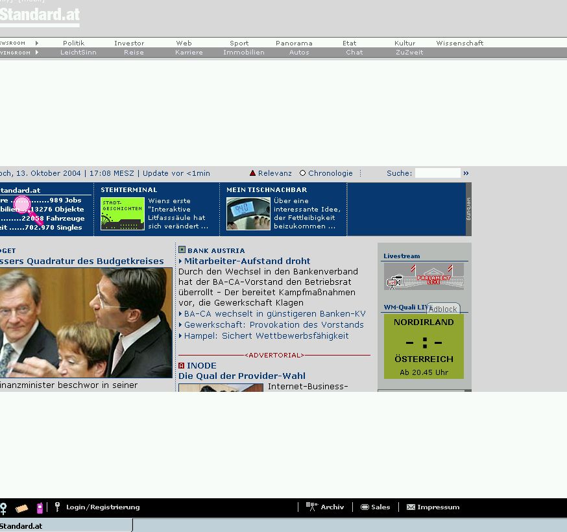The width and height of the screenshot is (567, 532).
Task: Open the Nordirland–Österreich live score box
Action: point(424,346)
